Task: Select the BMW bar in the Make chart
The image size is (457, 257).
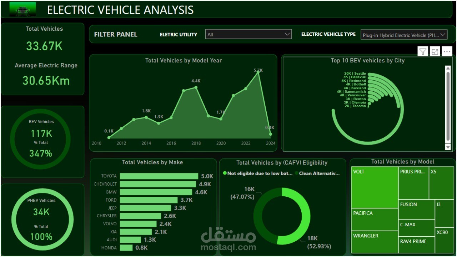Action: coord(156,192)
